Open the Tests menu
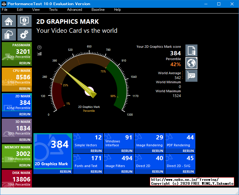The height and width of the screenshot is (195, 239). click(53, 10)
